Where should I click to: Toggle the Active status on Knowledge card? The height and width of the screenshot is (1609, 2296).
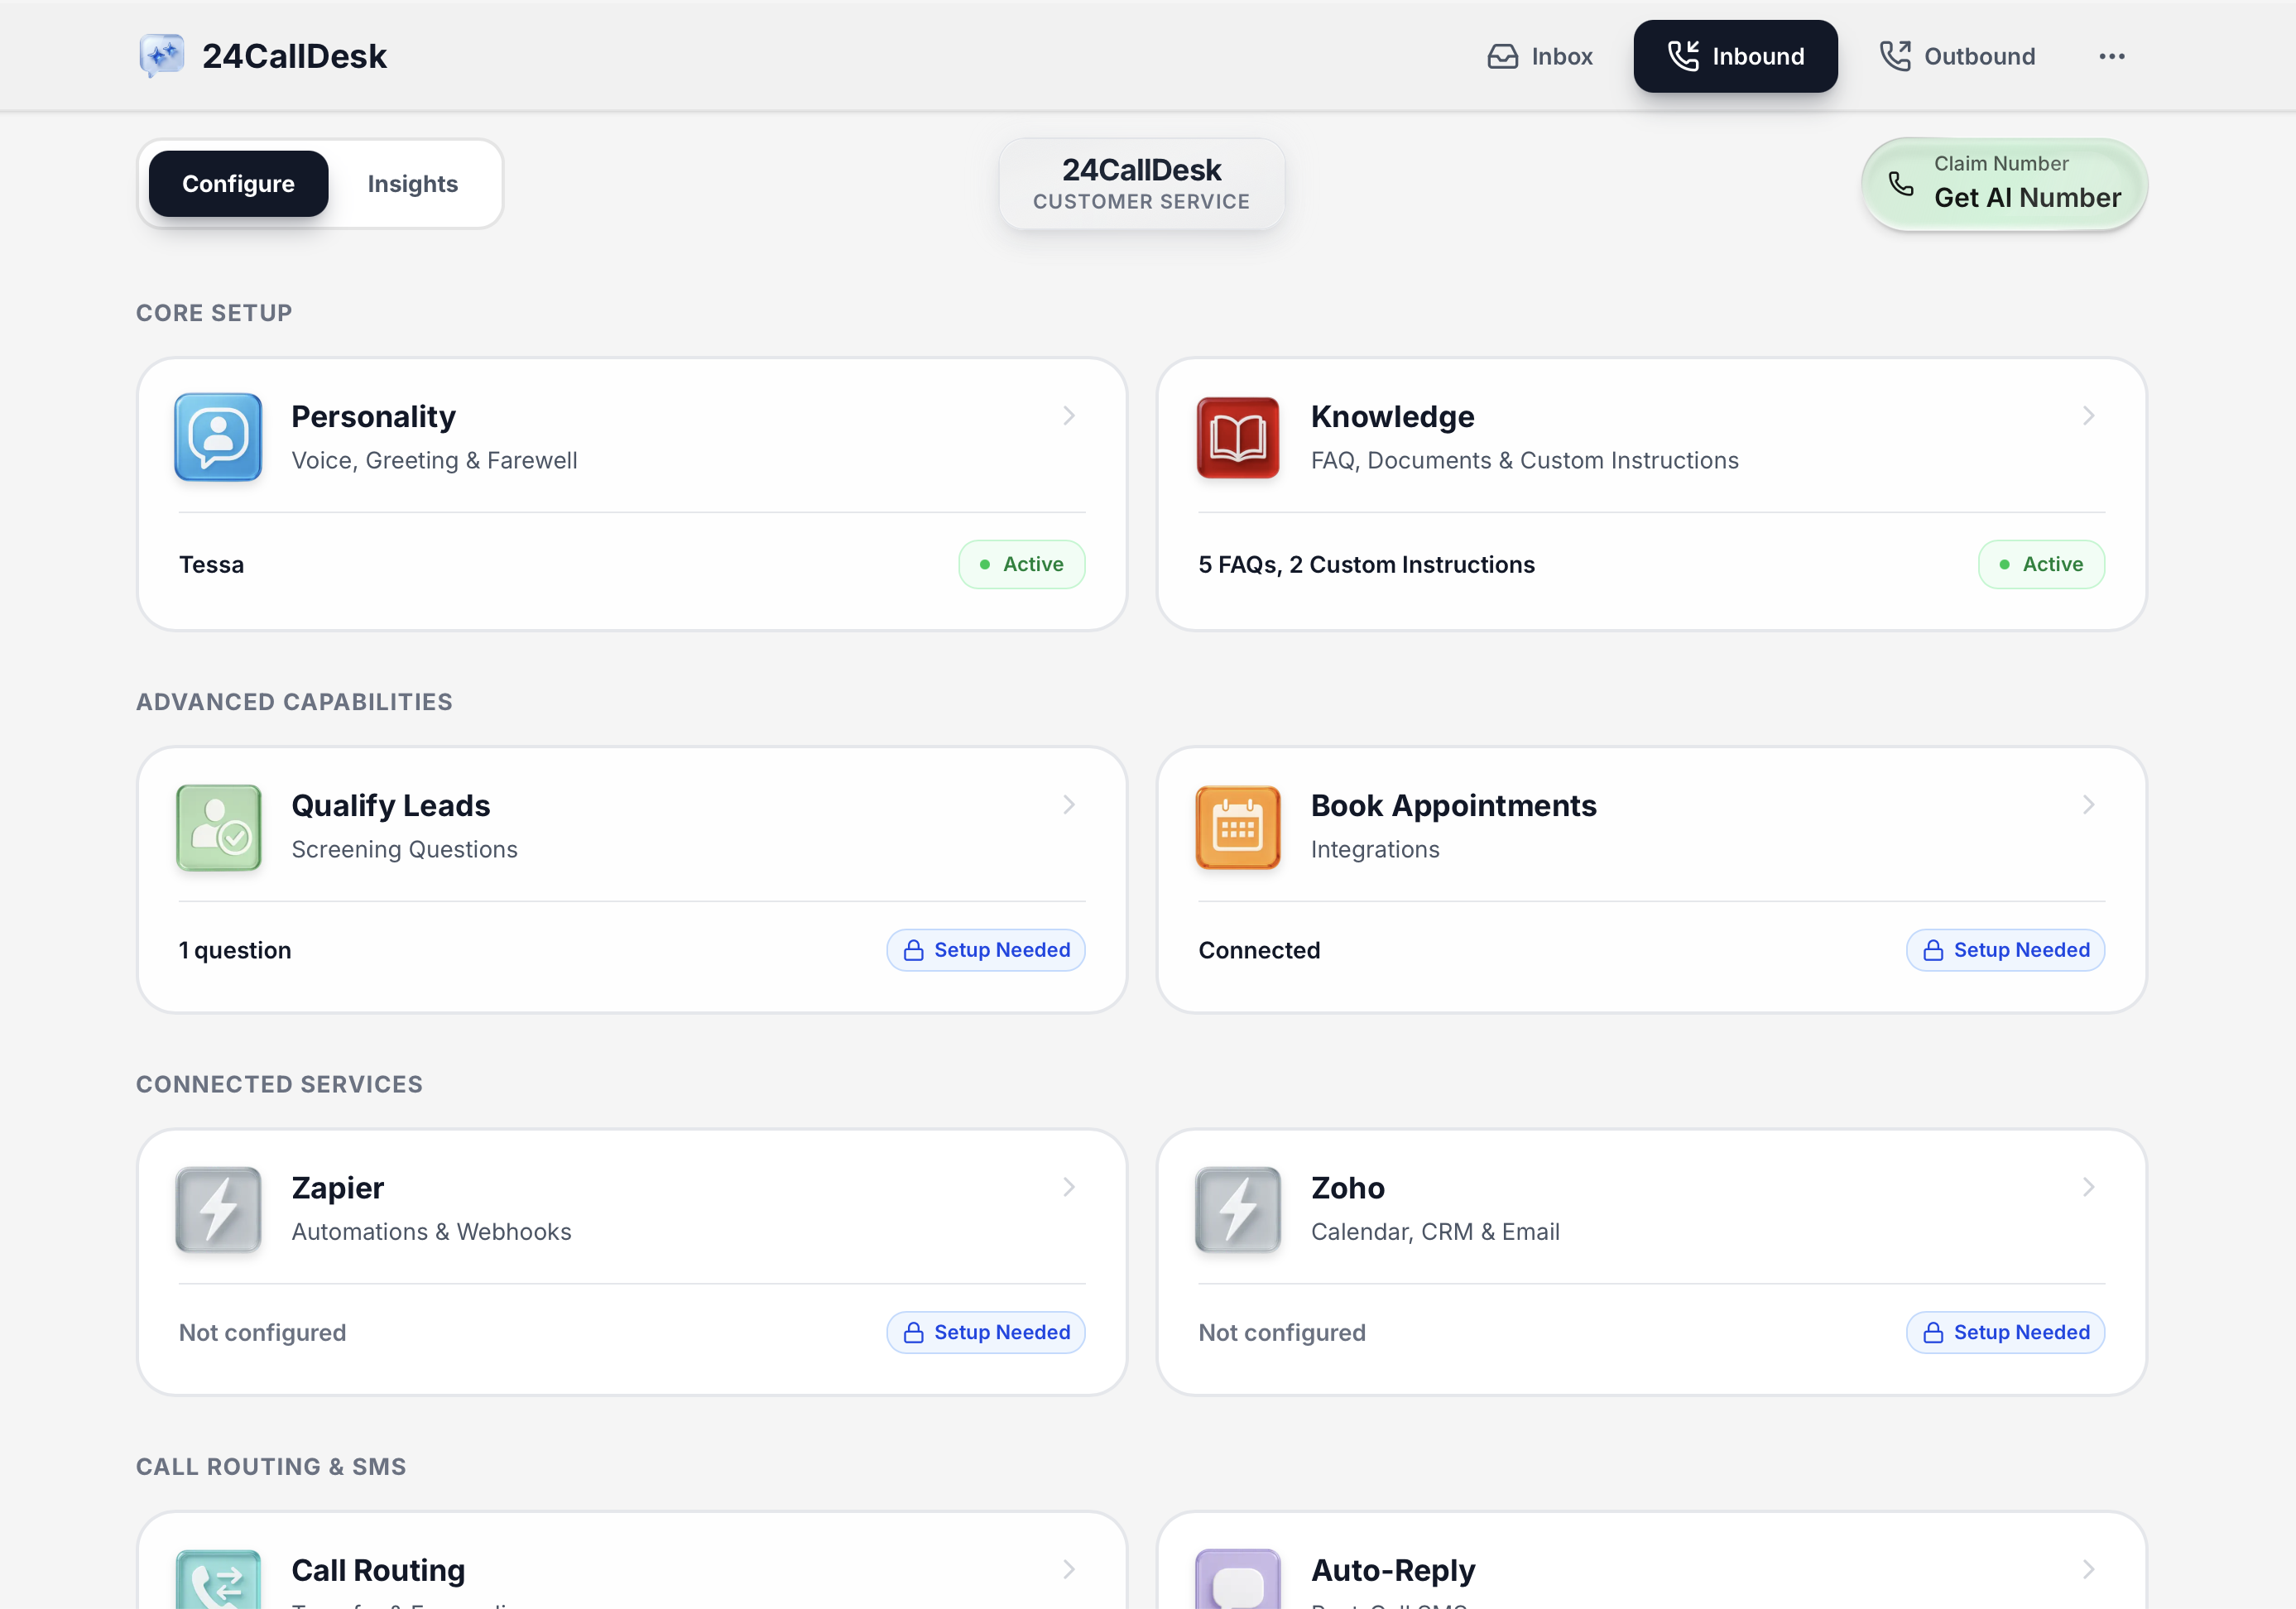[x=2041, y=564]
